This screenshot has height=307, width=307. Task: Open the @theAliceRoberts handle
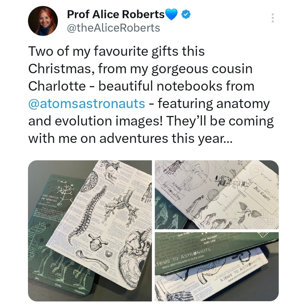113,28
